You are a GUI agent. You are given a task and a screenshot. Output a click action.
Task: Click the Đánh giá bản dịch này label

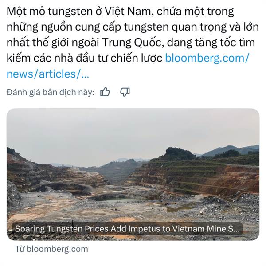[51, 92]
